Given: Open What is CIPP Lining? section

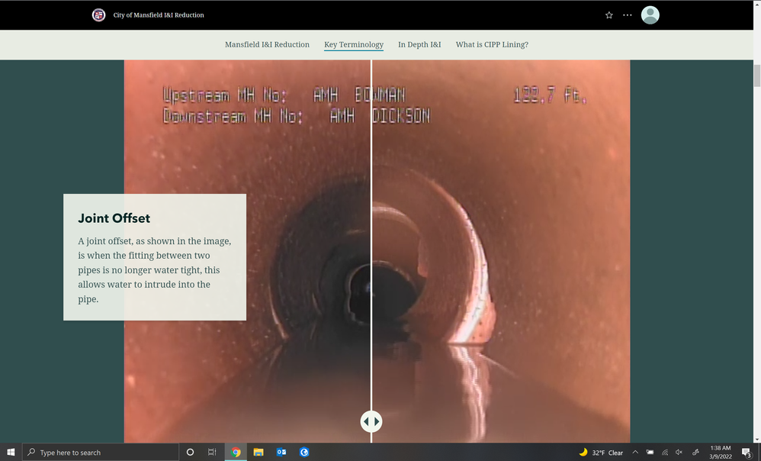Looking at the screenshot, I should [492, 45].
